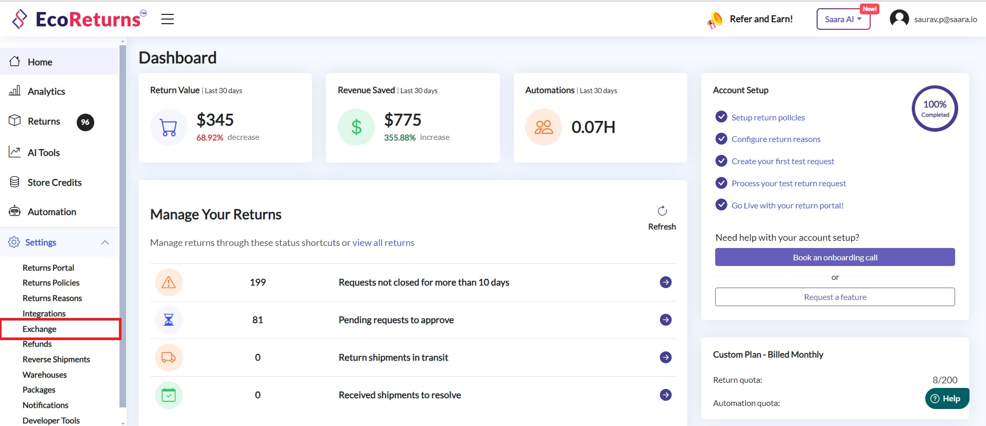Click Book an onboarding call button
Viewport: 986px width, 426px height.
(x=835, y=257)
